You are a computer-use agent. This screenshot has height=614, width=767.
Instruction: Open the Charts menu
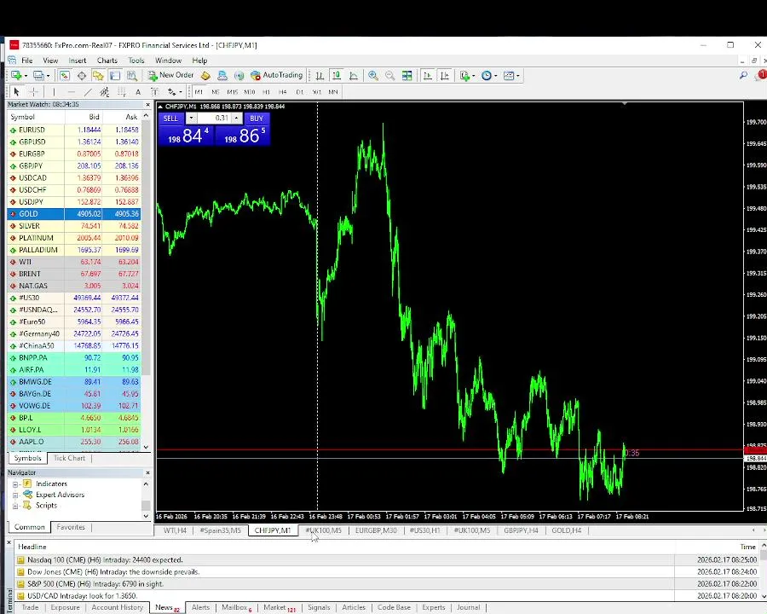tap(107, 61)
